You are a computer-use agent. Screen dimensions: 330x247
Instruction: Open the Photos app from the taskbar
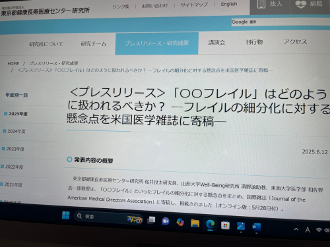(241, 226)
